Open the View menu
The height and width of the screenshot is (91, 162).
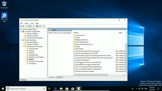(x=32, y=23)
